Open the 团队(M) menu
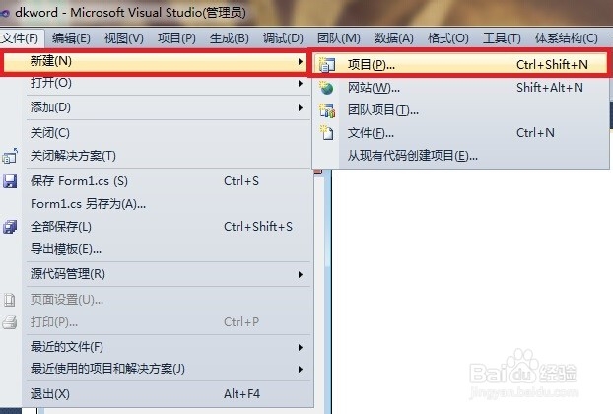613x414 pixels. click(x=339, y=38)
